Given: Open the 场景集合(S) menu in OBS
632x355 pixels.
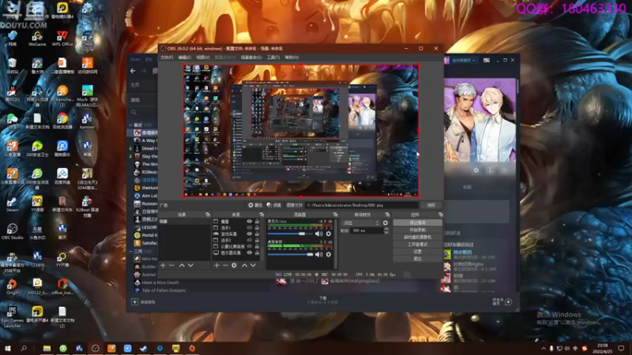Looking at the screenshot, I should (251, 58).
